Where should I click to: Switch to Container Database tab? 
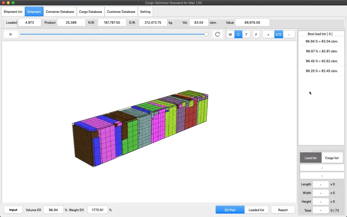point(60,12)
